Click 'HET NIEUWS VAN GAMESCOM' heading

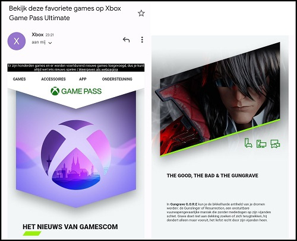pos(70,227)
